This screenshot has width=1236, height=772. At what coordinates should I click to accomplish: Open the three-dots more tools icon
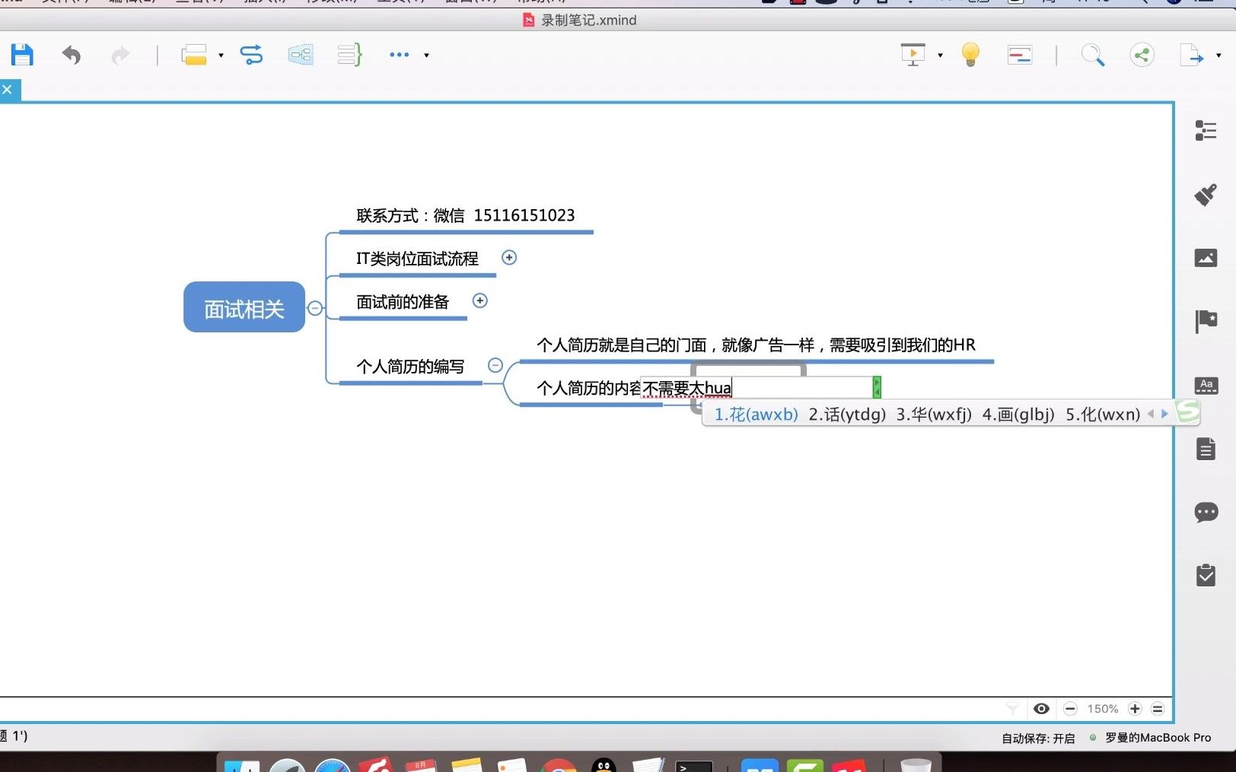[x=400, y=55]
